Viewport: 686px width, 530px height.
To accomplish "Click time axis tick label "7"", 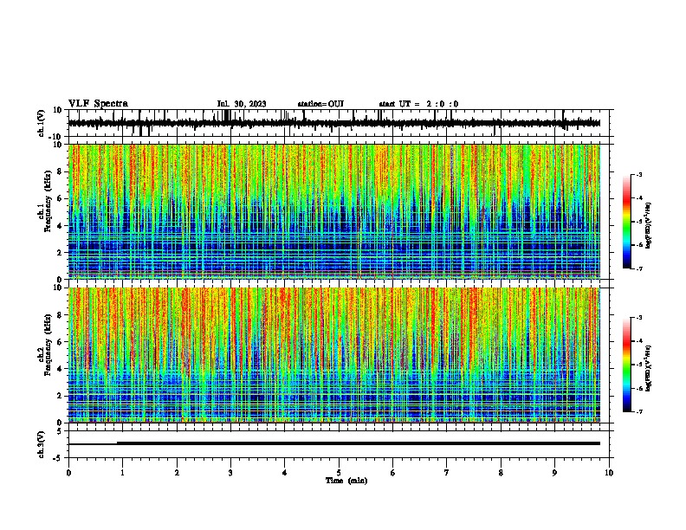I will (447, 473).
